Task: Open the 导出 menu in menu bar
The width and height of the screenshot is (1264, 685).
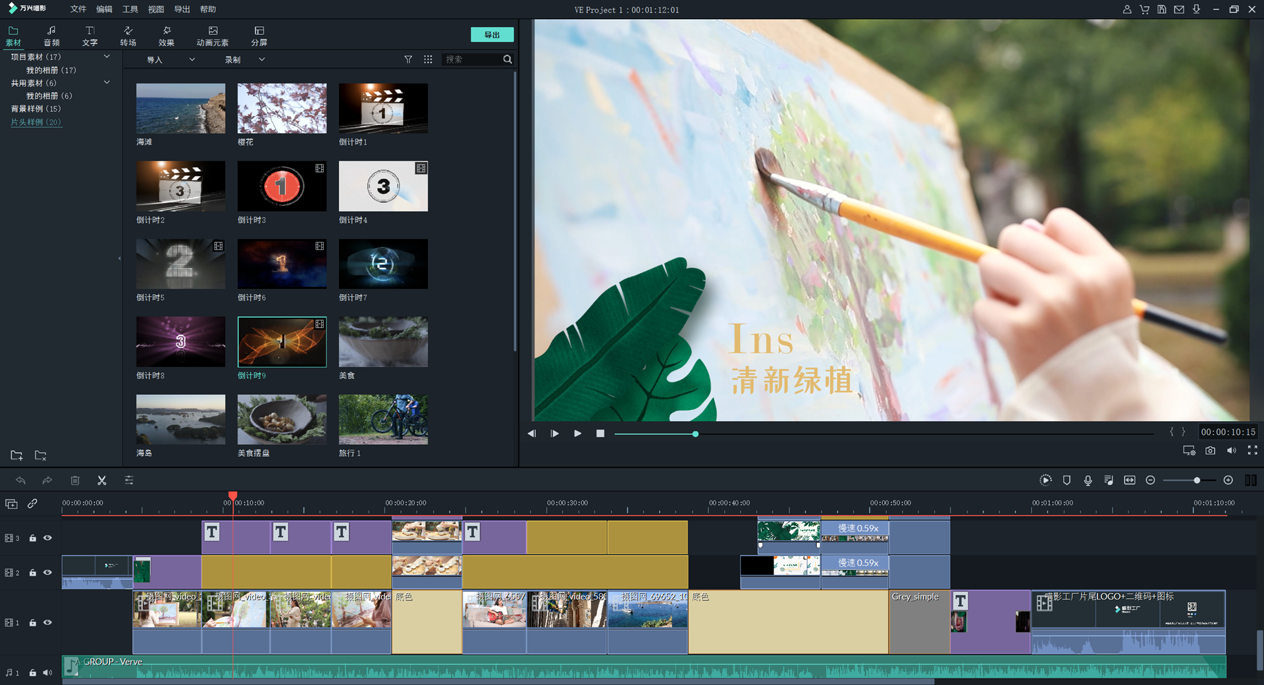Action: click(182, 9)
